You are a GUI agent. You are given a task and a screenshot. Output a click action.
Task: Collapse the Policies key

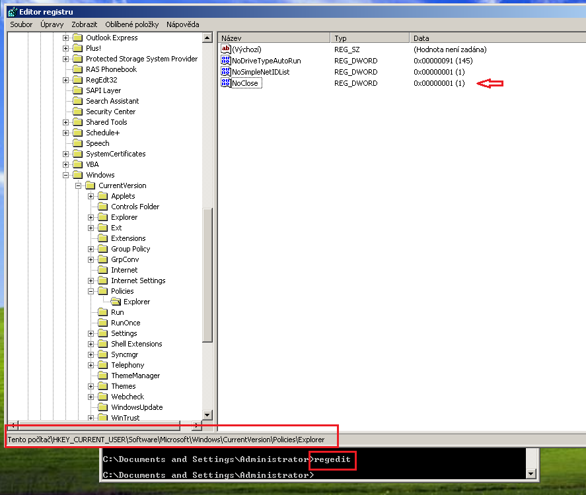tap(91, 291)
